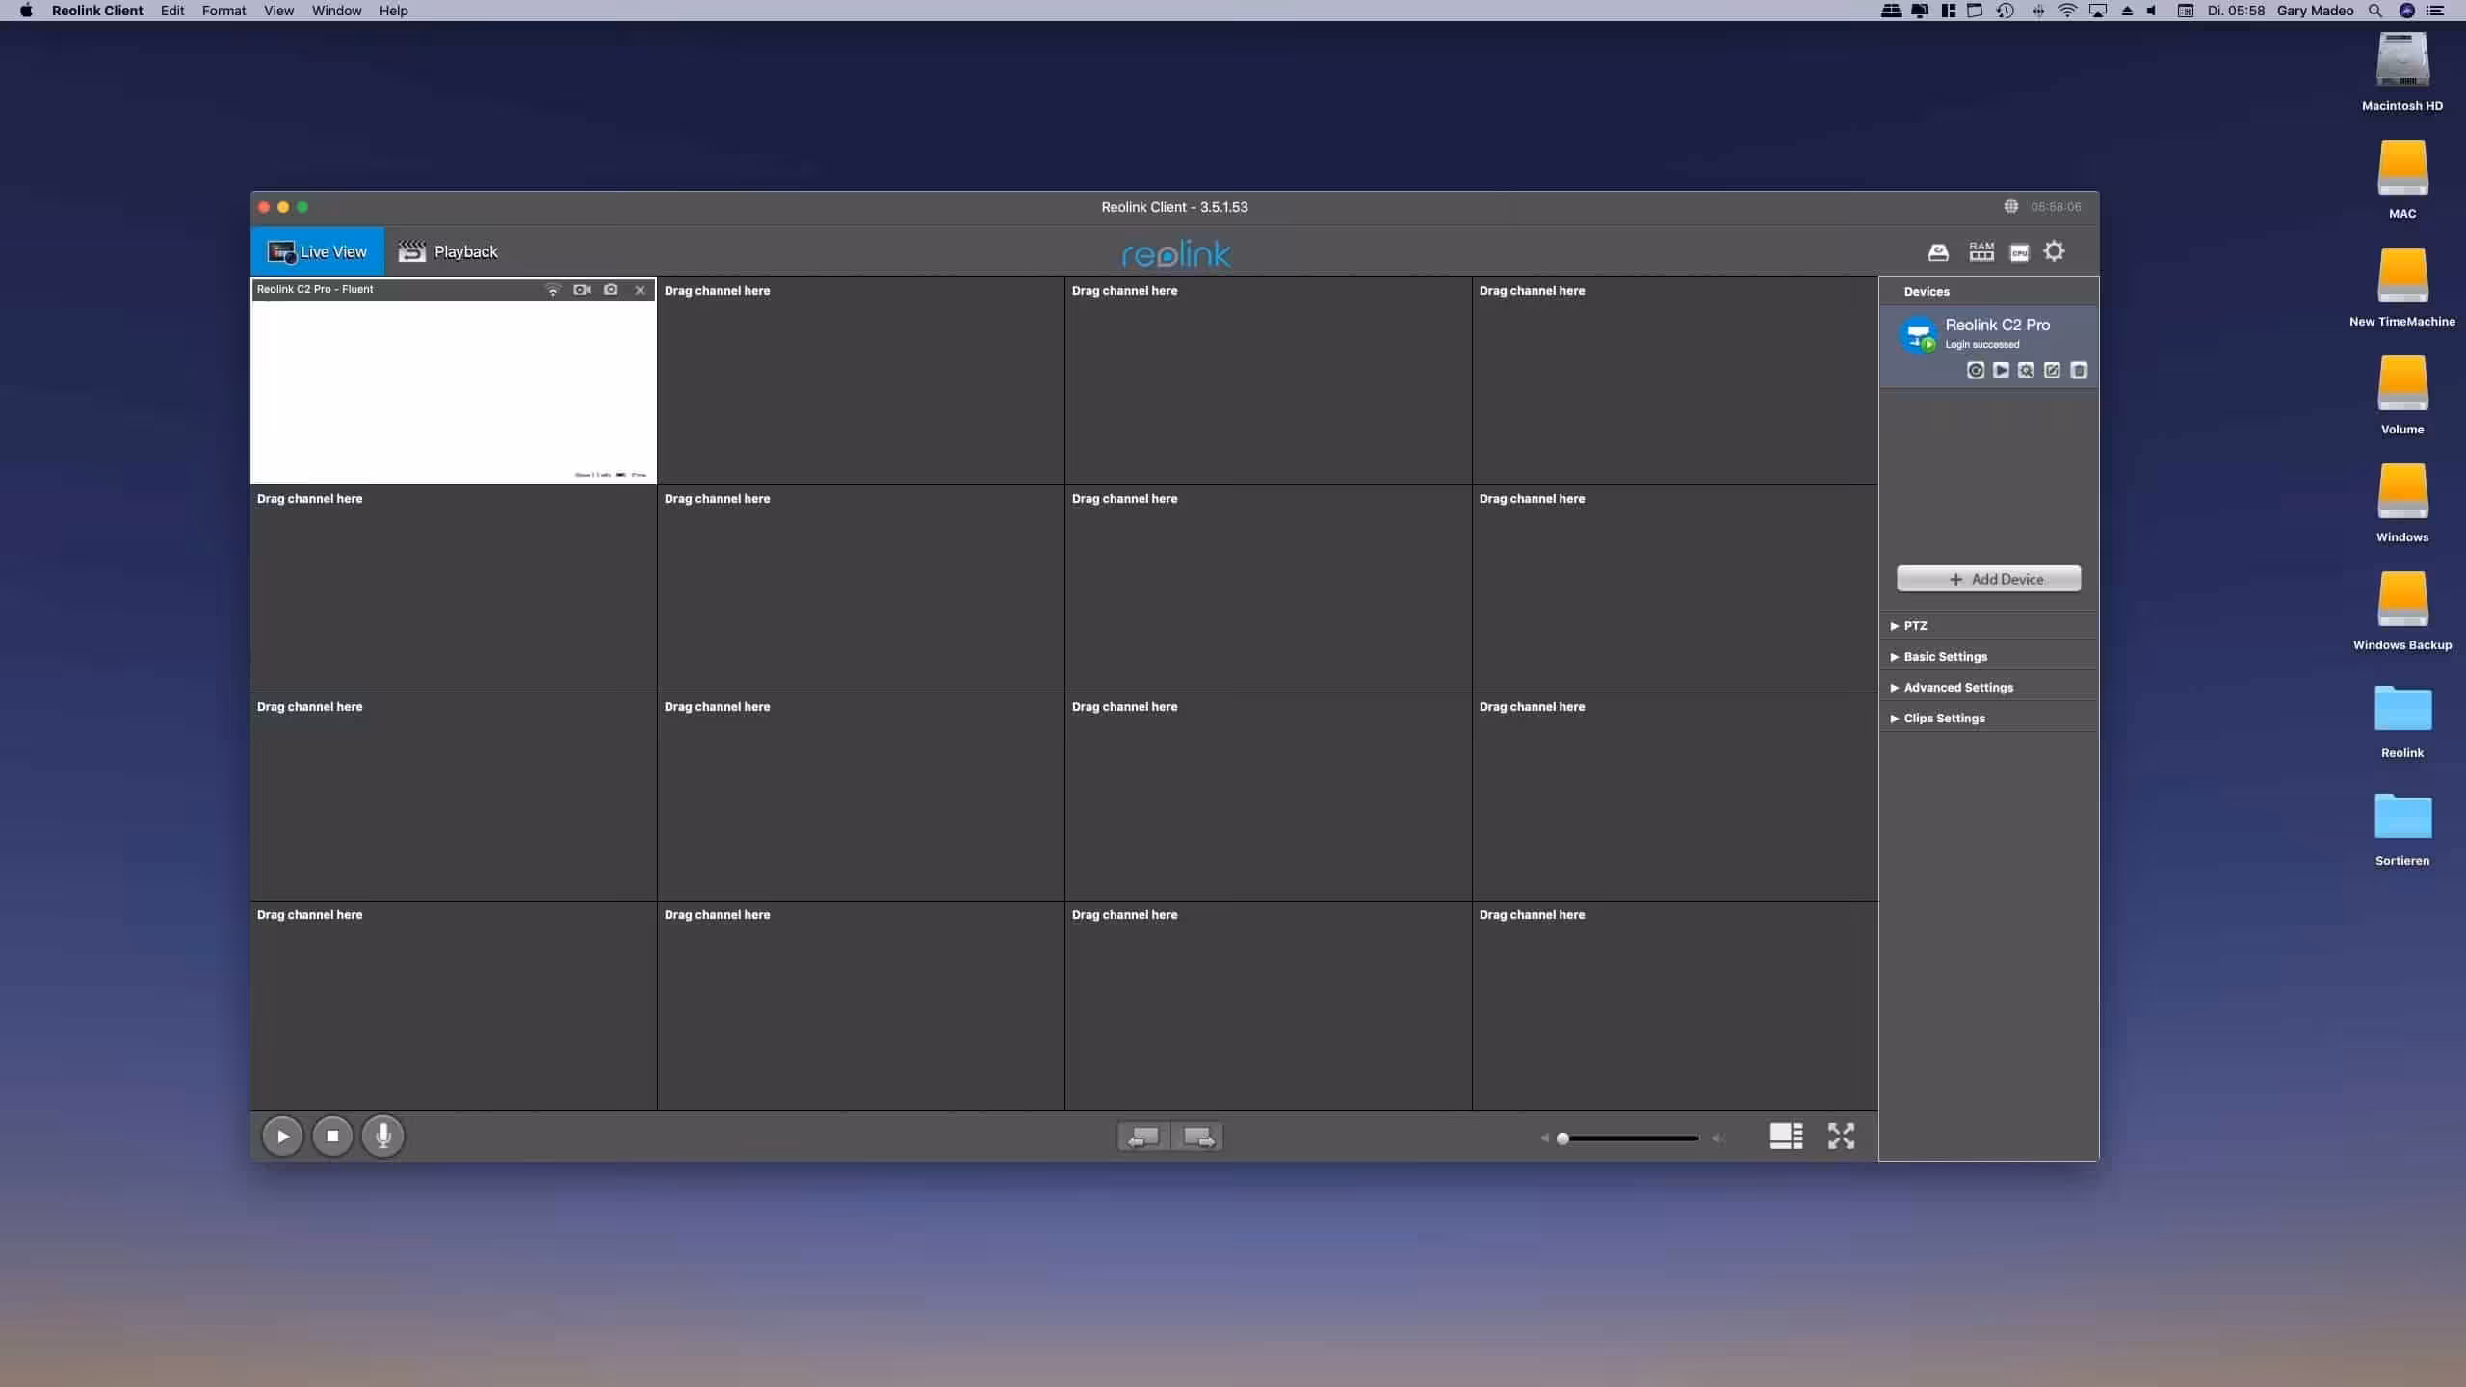Open the Window menu in menu bar
This screenshot has width=2466, height=1387.
(x=336, y=11)
